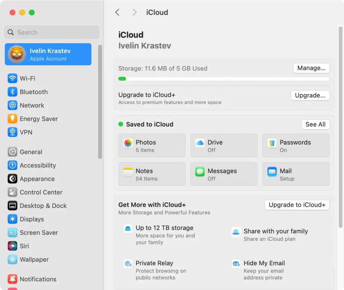
Task: Click "Up to 12 TB storage" text
Action: (x=165, y=228)
